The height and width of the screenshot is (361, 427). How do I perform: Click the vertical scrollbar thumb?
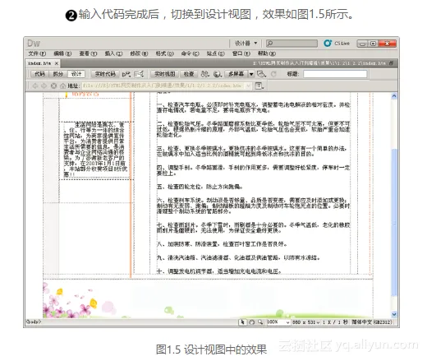[x=394, y=222]
